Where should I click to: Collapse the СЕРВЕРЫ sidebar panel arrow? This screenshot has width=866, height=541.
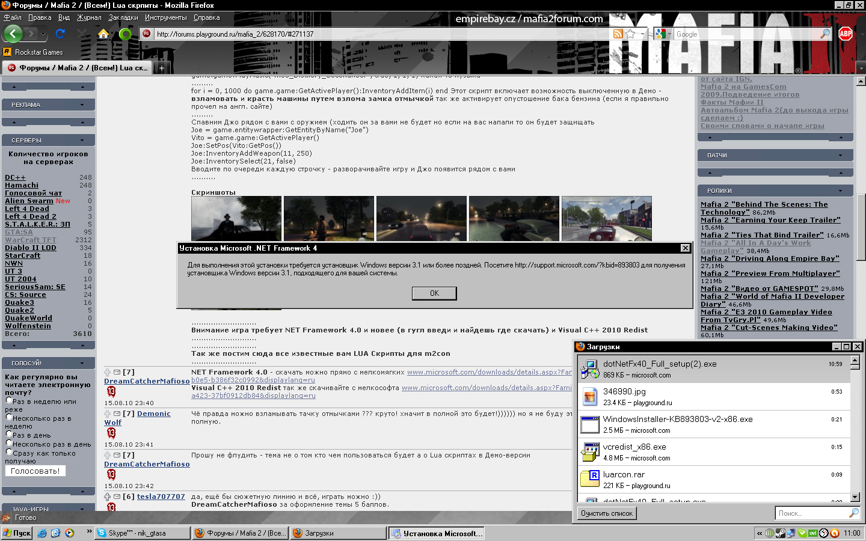pos(82,140)
